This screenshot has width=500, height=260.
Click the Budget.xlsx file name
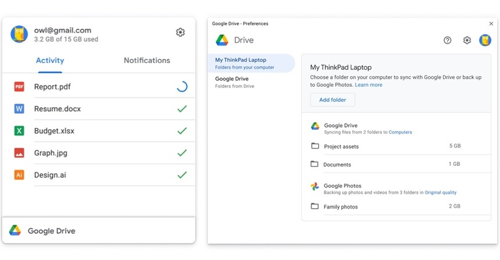54,131
